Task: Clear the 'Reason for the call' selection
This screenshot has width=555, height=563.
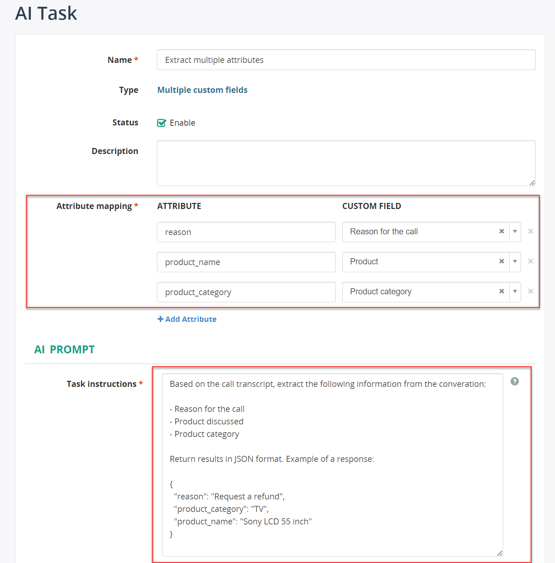Action: (x=501, y=231)
